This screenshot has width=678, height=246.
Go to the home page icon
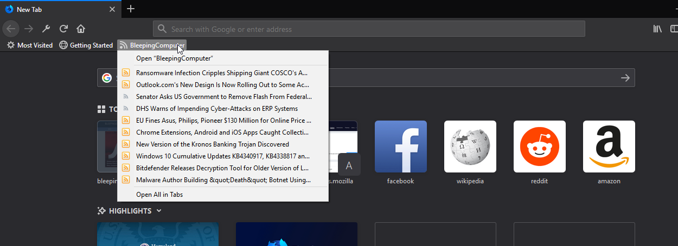click(x=81, y=29)
